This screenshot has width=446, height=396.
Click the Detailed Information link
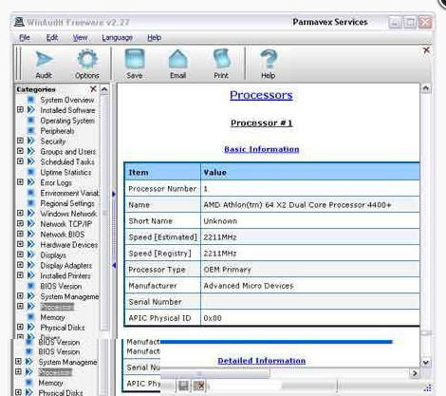pos(262,361)
